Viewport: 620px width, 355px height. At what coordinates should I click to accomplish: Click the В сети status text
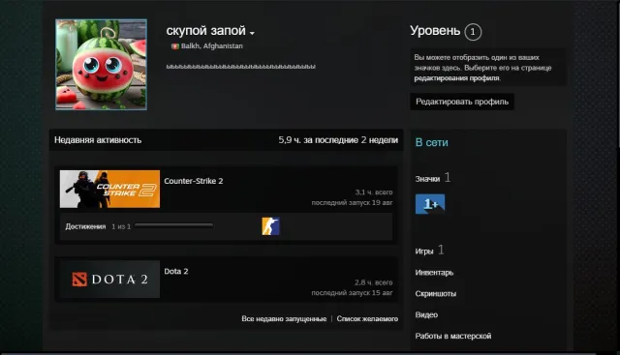[x=431, y=142]
